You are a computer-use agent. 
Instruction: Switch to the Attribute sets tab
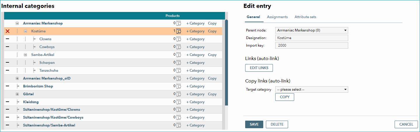click(x=305, y=17)
